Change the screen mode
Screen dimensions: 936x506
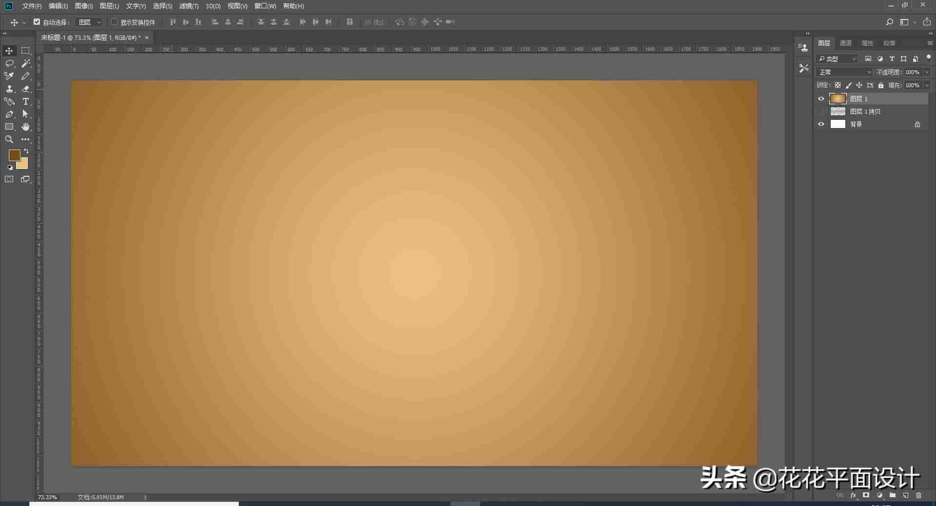[25, 179]
